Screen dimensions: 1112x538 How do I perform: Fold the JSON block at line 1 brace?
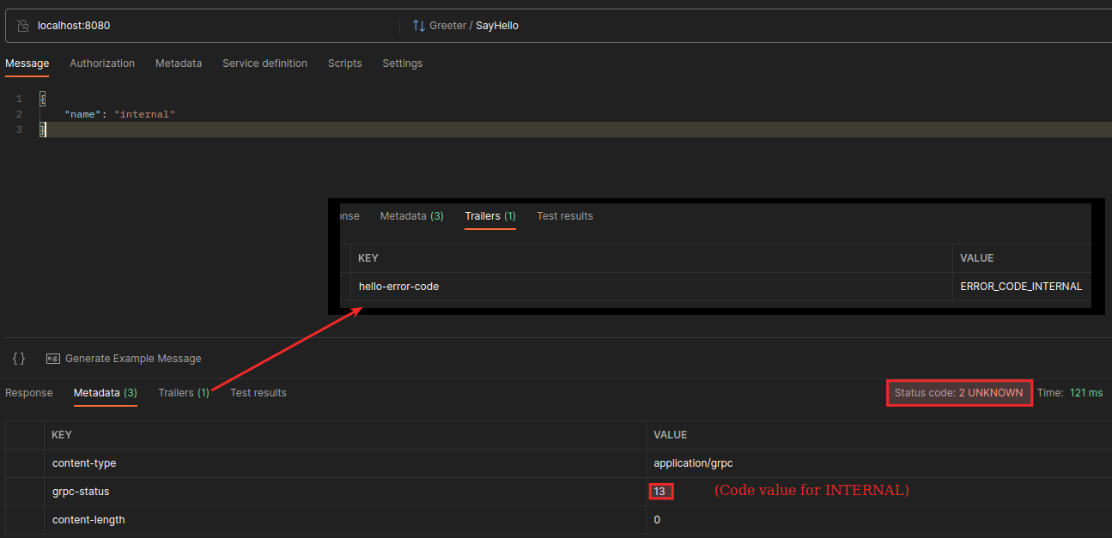43,99
